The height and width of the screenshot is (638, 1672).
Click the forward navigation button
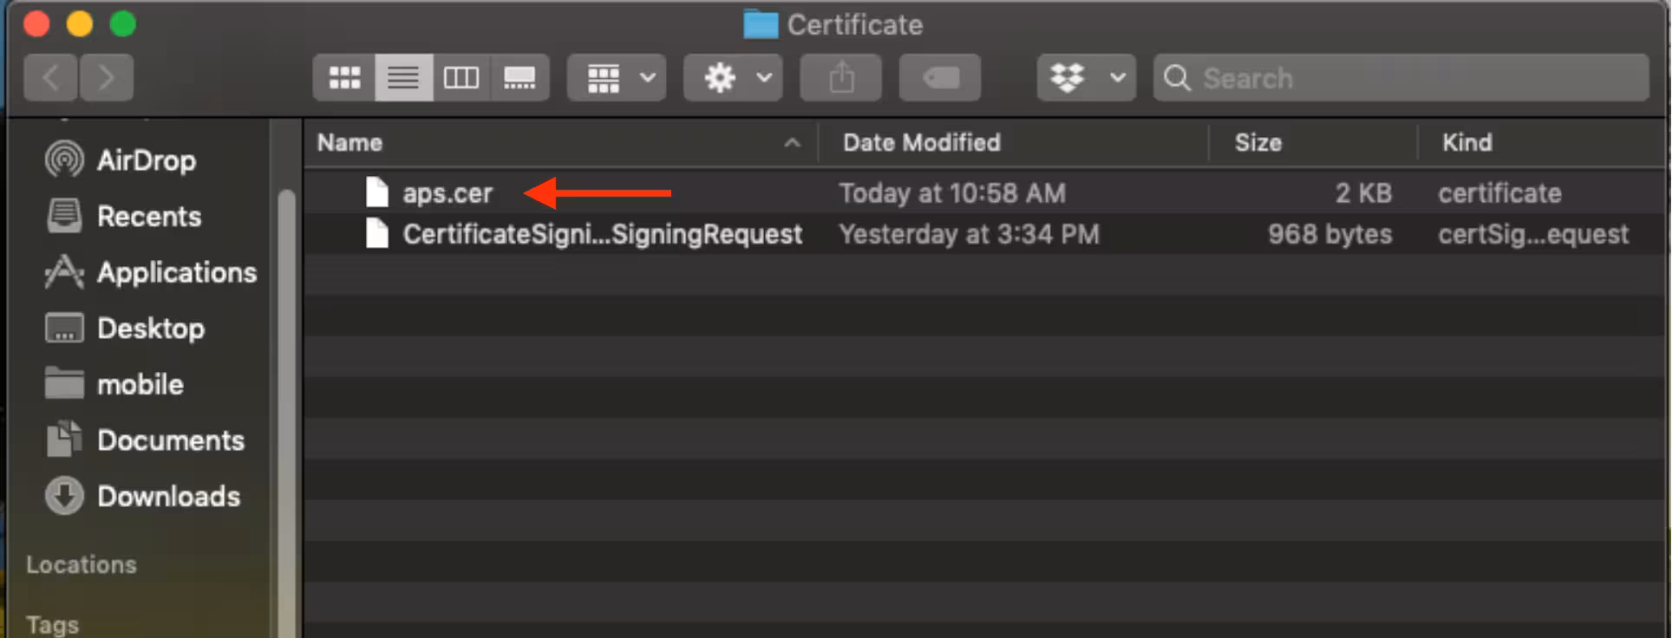106,77
